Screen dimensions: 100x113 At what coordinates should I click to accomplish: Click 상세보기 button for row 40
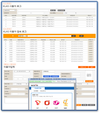(x=91, y=61)
